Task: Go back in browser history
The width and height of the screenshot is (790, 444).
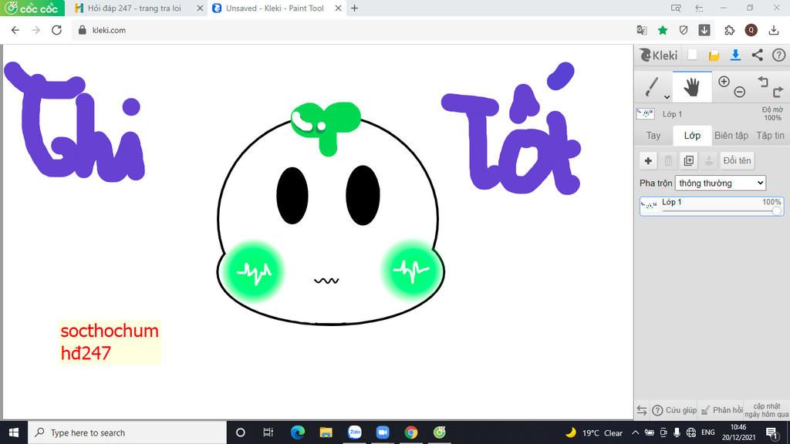Action: (x=15, y=30)
